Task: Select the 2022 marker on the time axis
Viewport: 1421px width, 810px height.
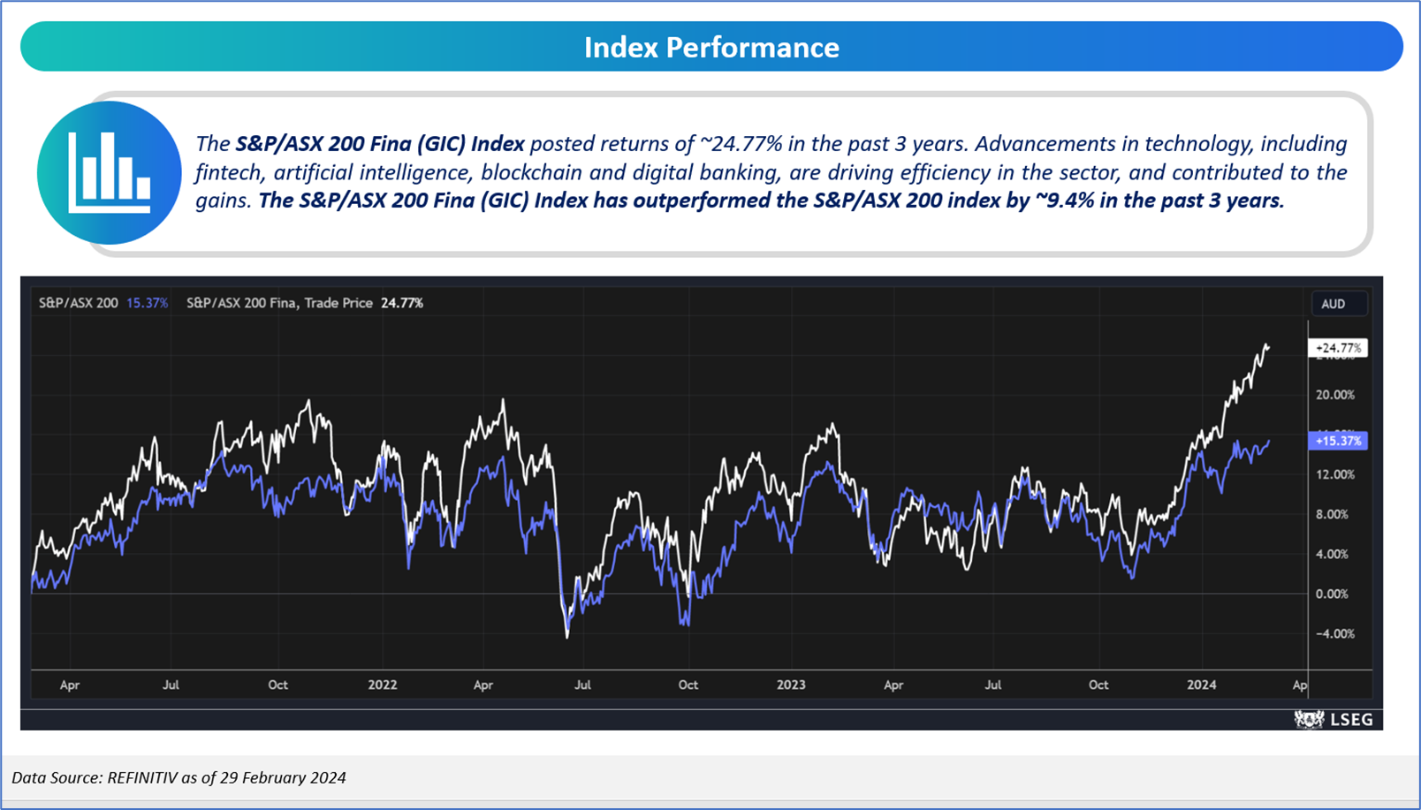Action: tap(383, 685)
